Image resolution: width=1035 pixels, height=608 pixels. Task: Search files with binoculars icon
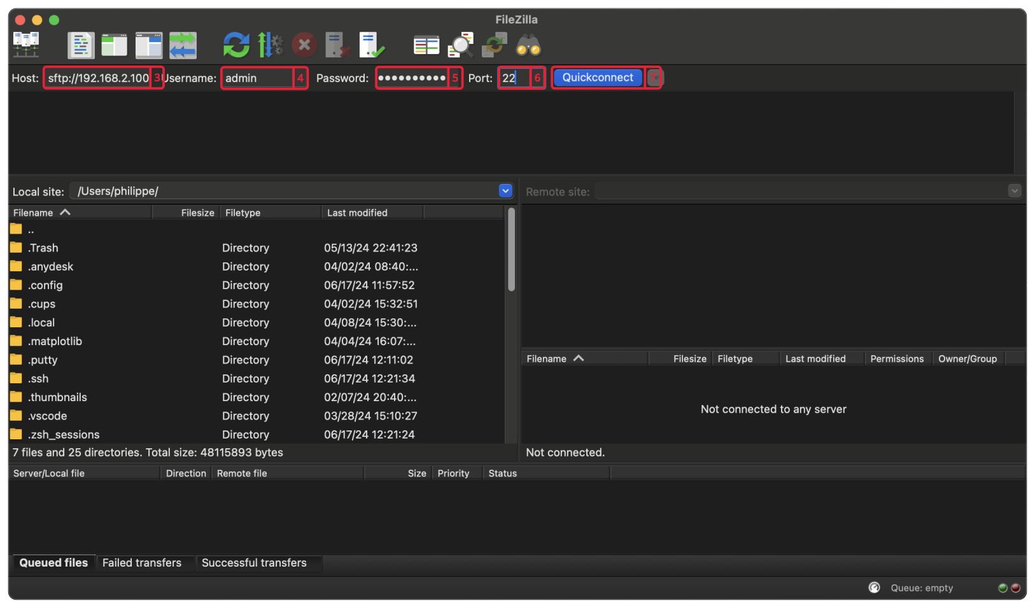click(528, 45)
